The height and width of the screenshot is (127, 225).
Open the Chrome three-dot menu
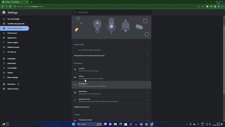(223, 6)
